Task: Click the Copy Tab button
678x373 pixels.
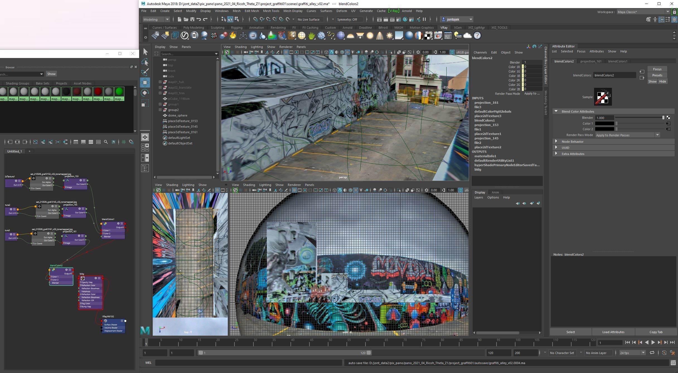Action: (x=656, y=332)
